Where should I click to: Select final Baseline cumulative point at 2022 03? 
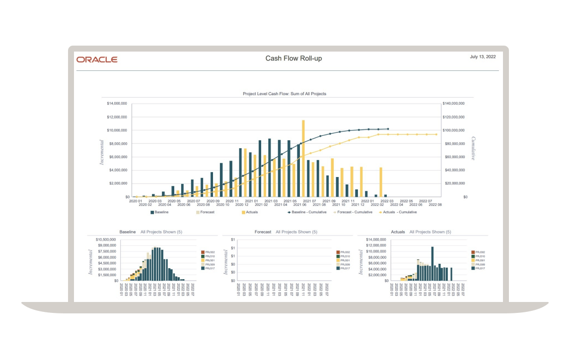[x=388, y=129]
